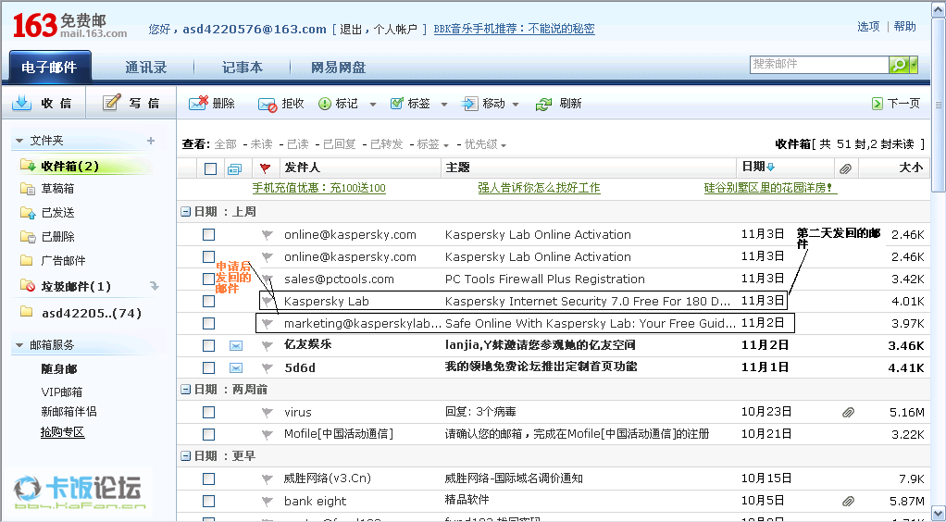
Task: Click the Move (移动) toolbar button
Action: point(484,104)
